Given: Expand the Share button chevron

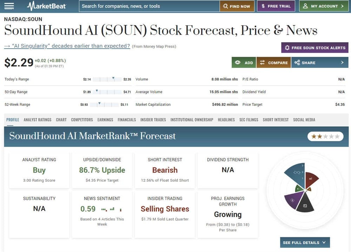Looking at the screenshot, I should [x=342, y=63].
